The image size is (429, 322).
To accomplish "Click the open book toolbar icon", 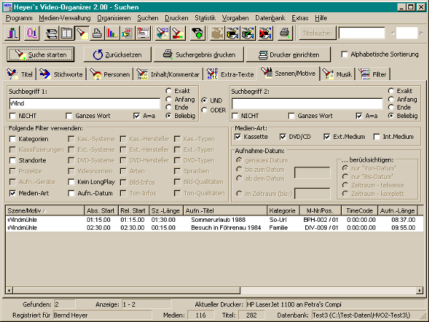I will point(66,33).
